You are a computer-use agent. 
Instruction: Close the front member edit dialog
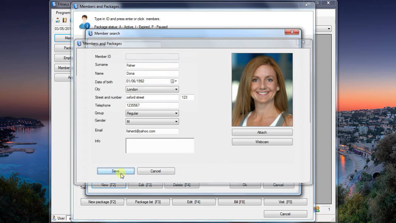pos(303,42)
